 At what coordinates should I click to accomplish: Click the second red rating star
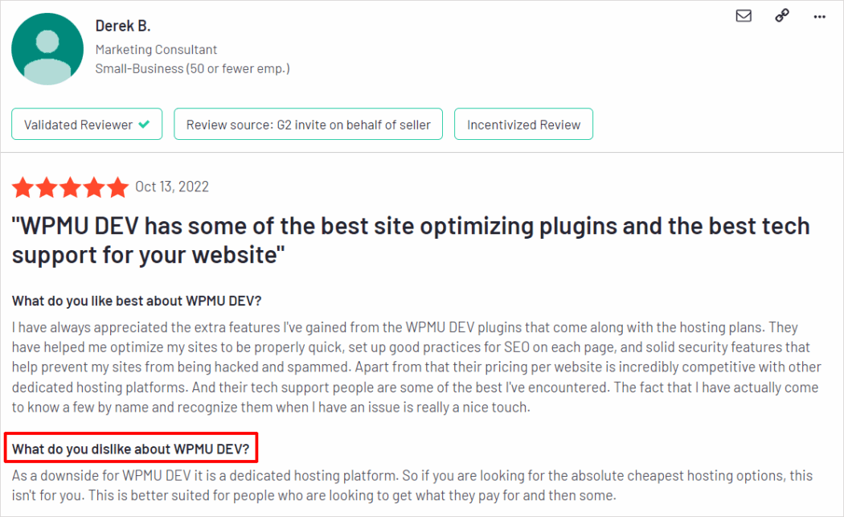(46, 187)
